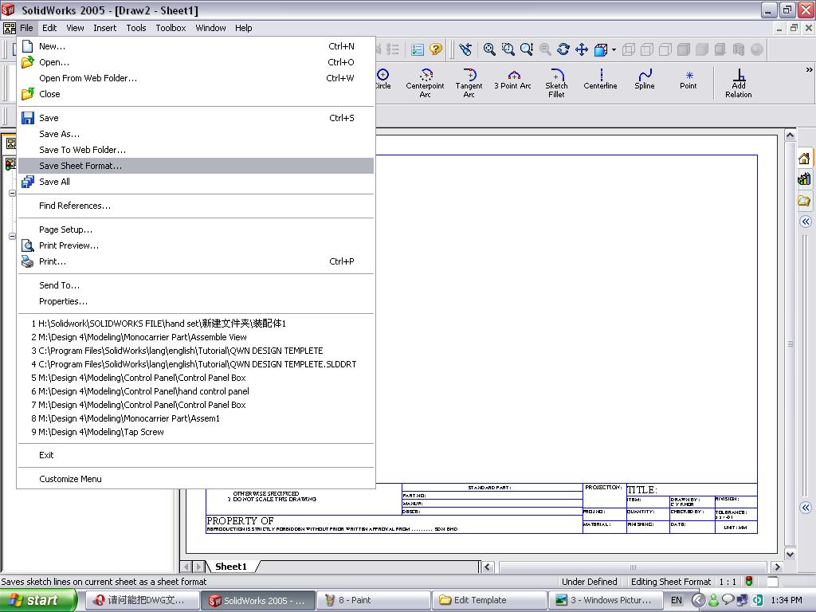Open the Design Library task pane icon
816x612 pixels.
(x=805, y=179)
